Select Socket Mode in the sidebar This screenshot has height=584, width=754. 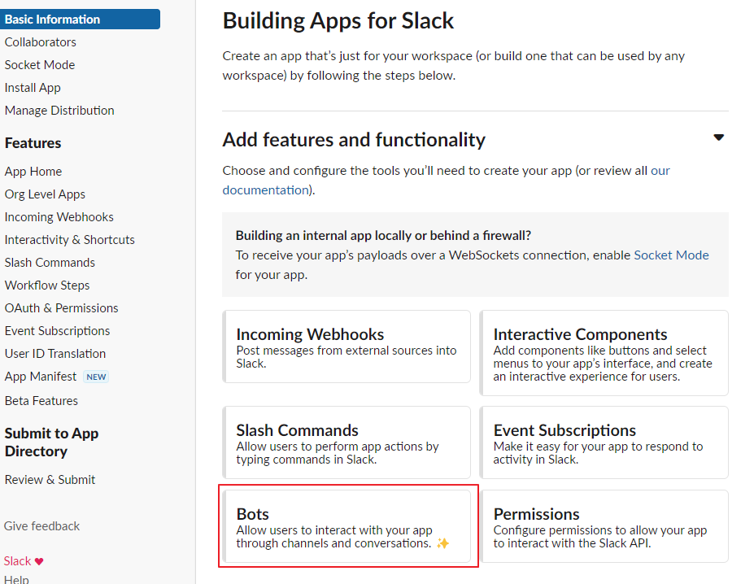tap(40, 65)
